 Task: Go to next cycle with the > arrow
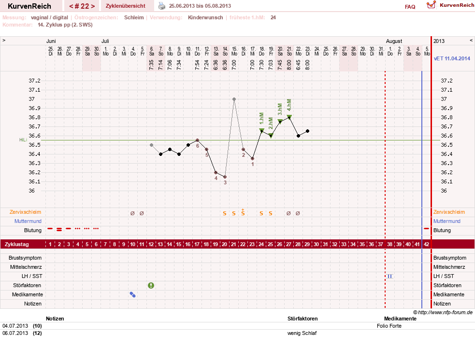point(93,6)
